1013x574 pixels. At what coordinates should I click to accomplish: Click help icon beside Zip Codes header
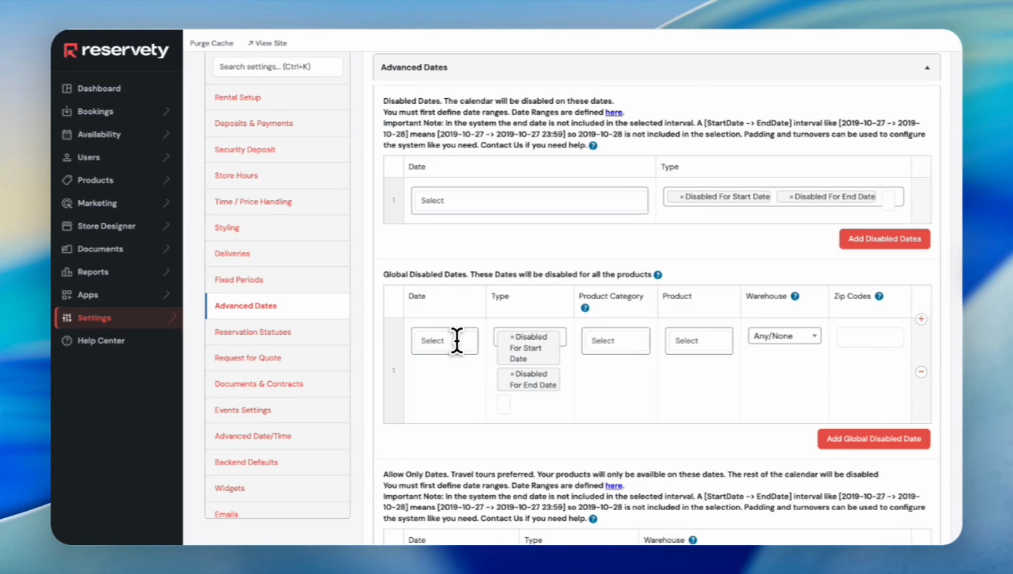[x=879, y=296]
